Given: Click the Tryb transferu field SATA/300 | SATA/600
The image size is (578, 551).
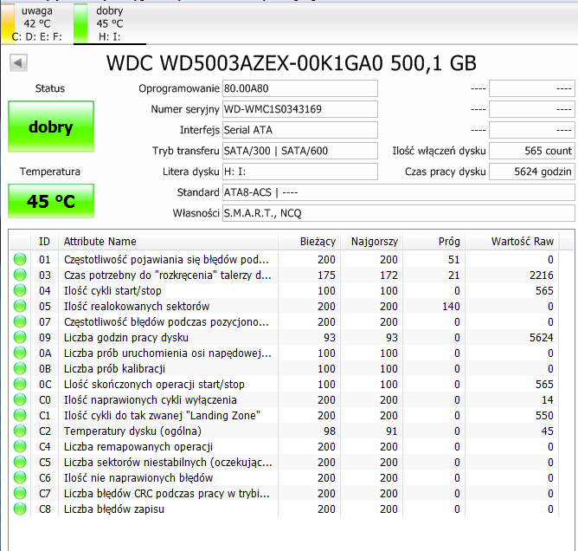Looking at the screenshot, I should pos(300,151).
